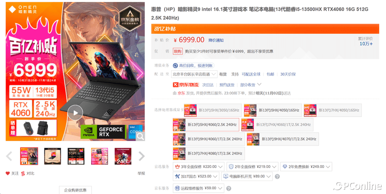Show next thumbnails with right arrow
This screenshot has height=194, width=386.
(x=141, y=156)
